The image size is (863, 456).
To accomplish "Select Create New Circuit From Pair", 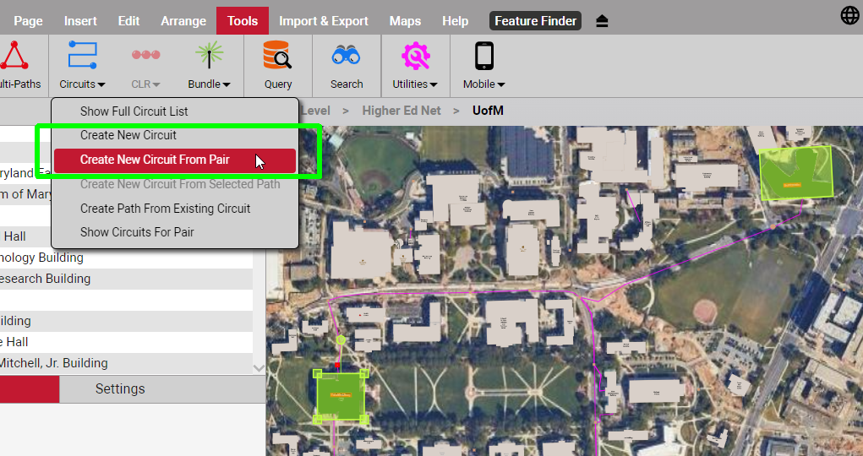I will pos(155,160).
